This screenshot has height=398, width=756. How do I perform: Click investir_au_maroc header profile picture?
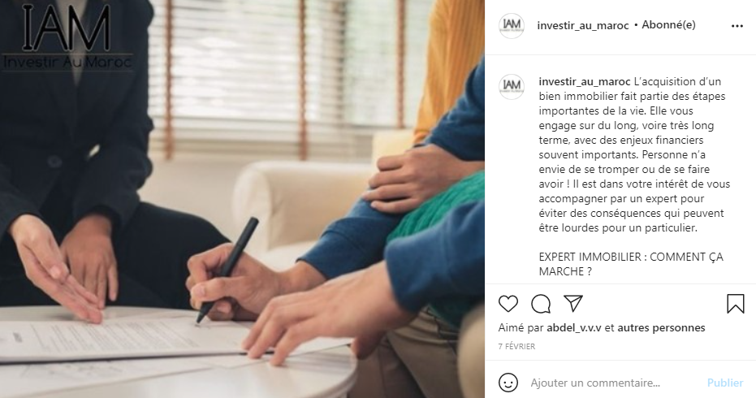pyautogui.click(x=512, y=25)
